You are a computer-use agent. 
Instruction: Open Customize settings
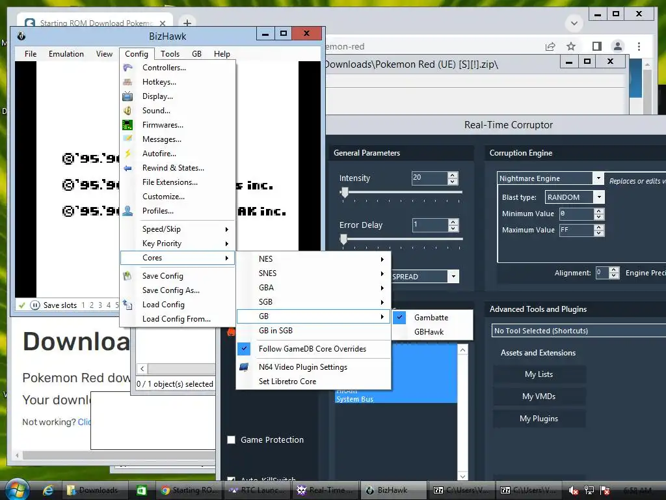[x=178, y=197]
